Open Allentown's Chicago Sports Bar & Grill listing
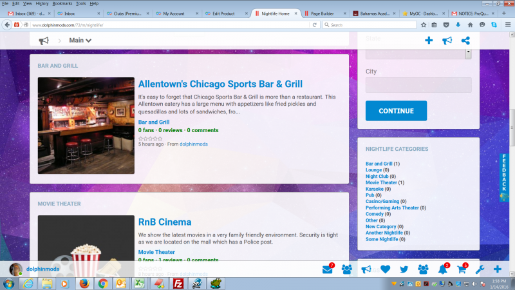This screenshot has width=515, height=290. (220, 84)
